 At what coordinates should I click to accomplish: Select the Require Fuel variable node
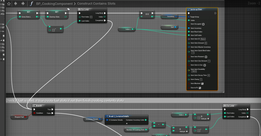pyautogui.click(x=19, y=117)
